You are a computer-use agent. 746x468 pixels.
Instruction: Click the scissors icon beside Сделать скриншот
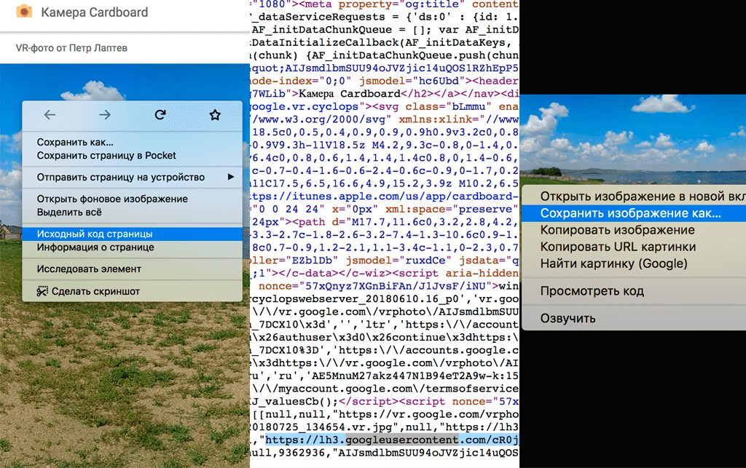coord(43,291)
